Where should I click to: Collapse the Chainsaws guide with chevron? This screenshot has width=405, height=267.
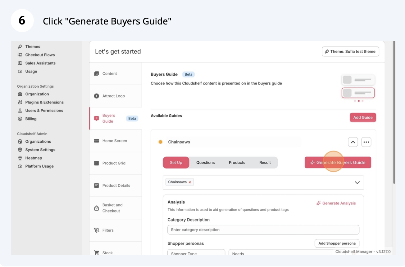[x=353, y=142]
